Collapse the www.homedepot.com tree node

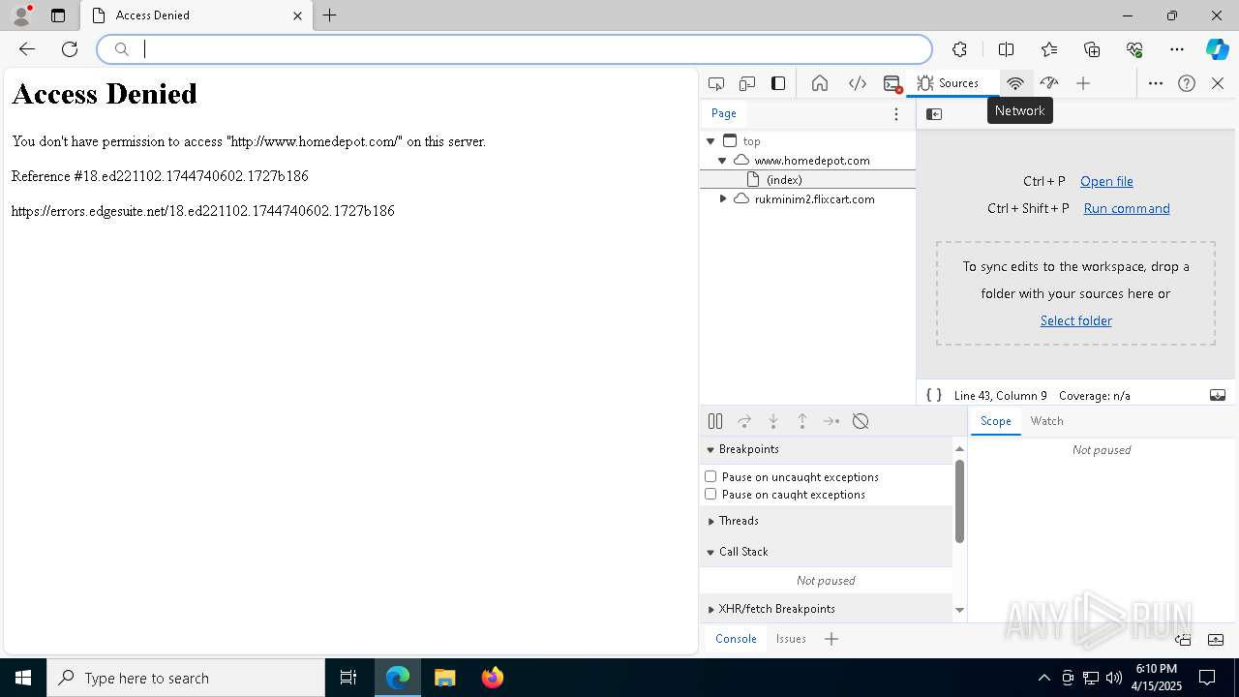[722, 161]
